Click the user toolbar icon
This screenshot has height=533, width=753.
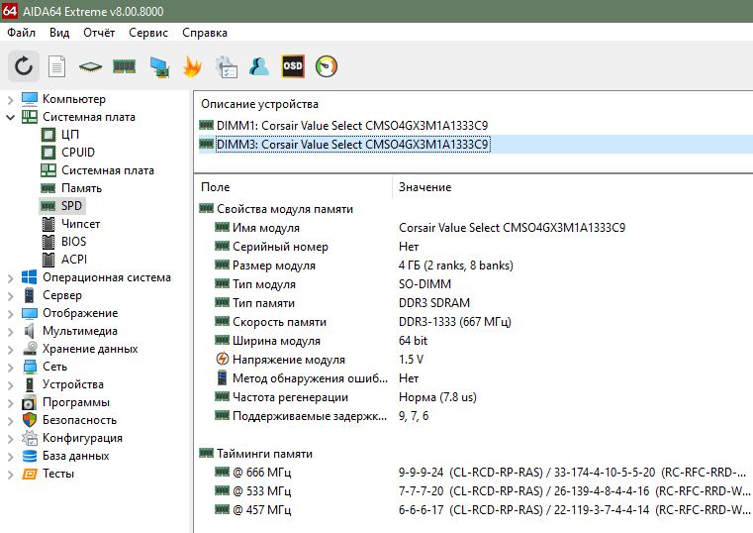tap(259, 66)
